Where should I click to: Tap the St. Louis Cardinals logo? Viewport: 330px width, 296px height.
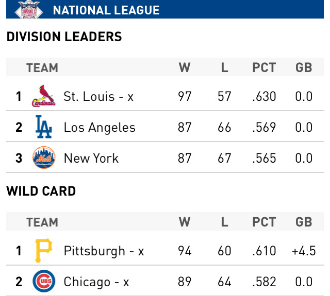(x=43, y=96)
